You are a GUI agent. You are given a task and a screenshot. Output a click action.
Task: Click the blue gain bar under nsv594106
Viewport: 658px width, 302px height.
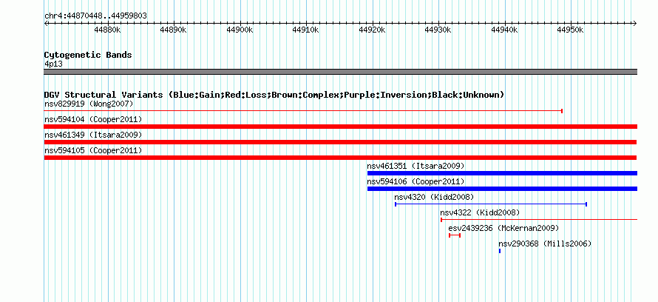[x=502, y=189]
